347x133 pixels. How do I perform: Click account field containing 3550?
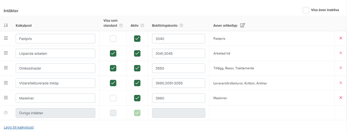179,68
